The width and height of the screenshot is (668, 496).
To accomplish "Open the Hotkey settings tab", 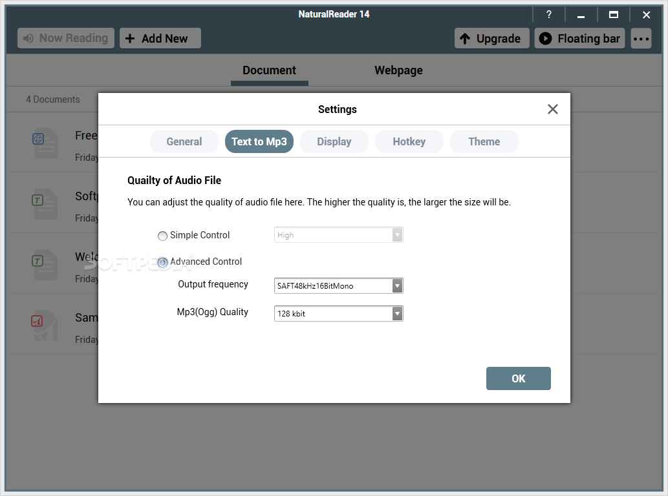I will pyautogui.click(x=409, y=142).
